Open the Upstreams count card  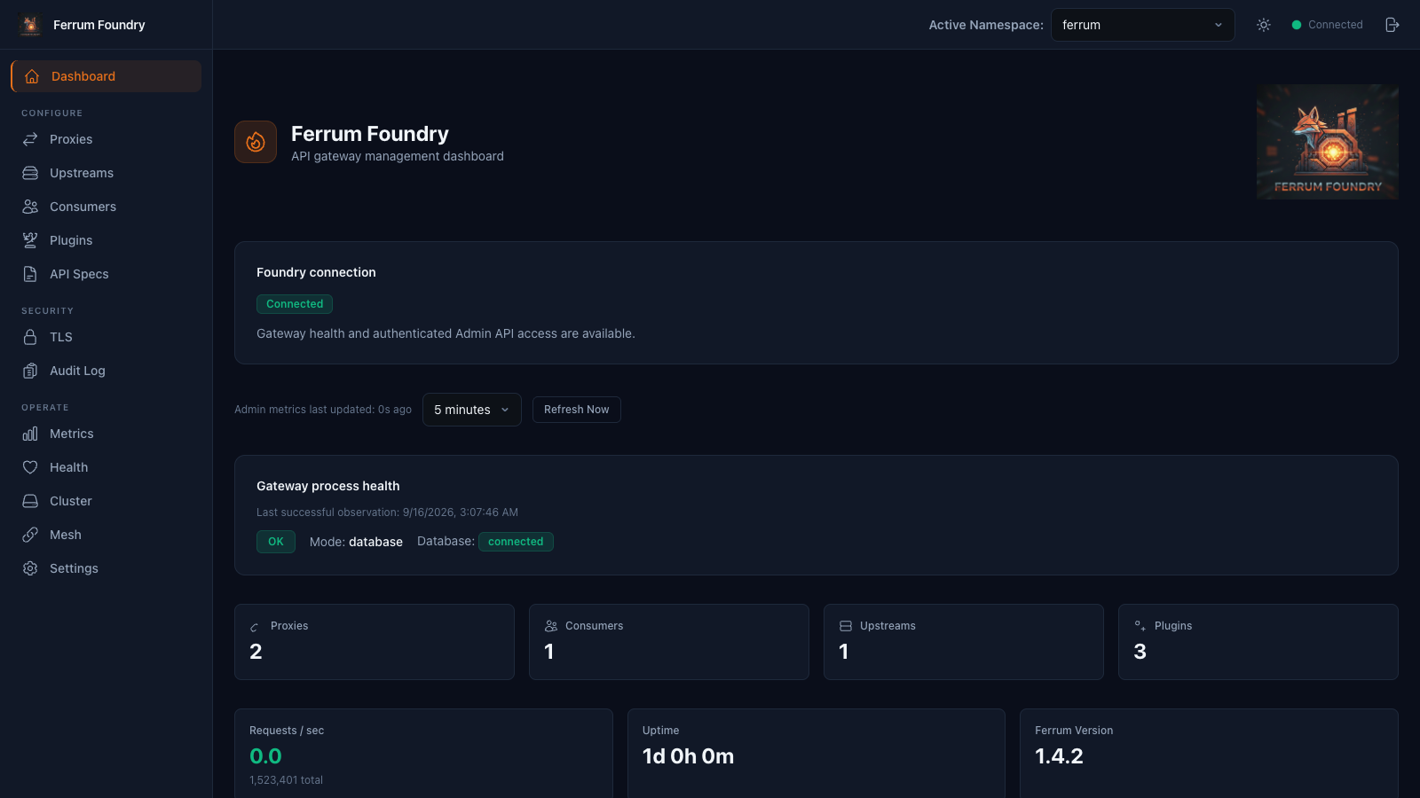click(x=964, y=642)
